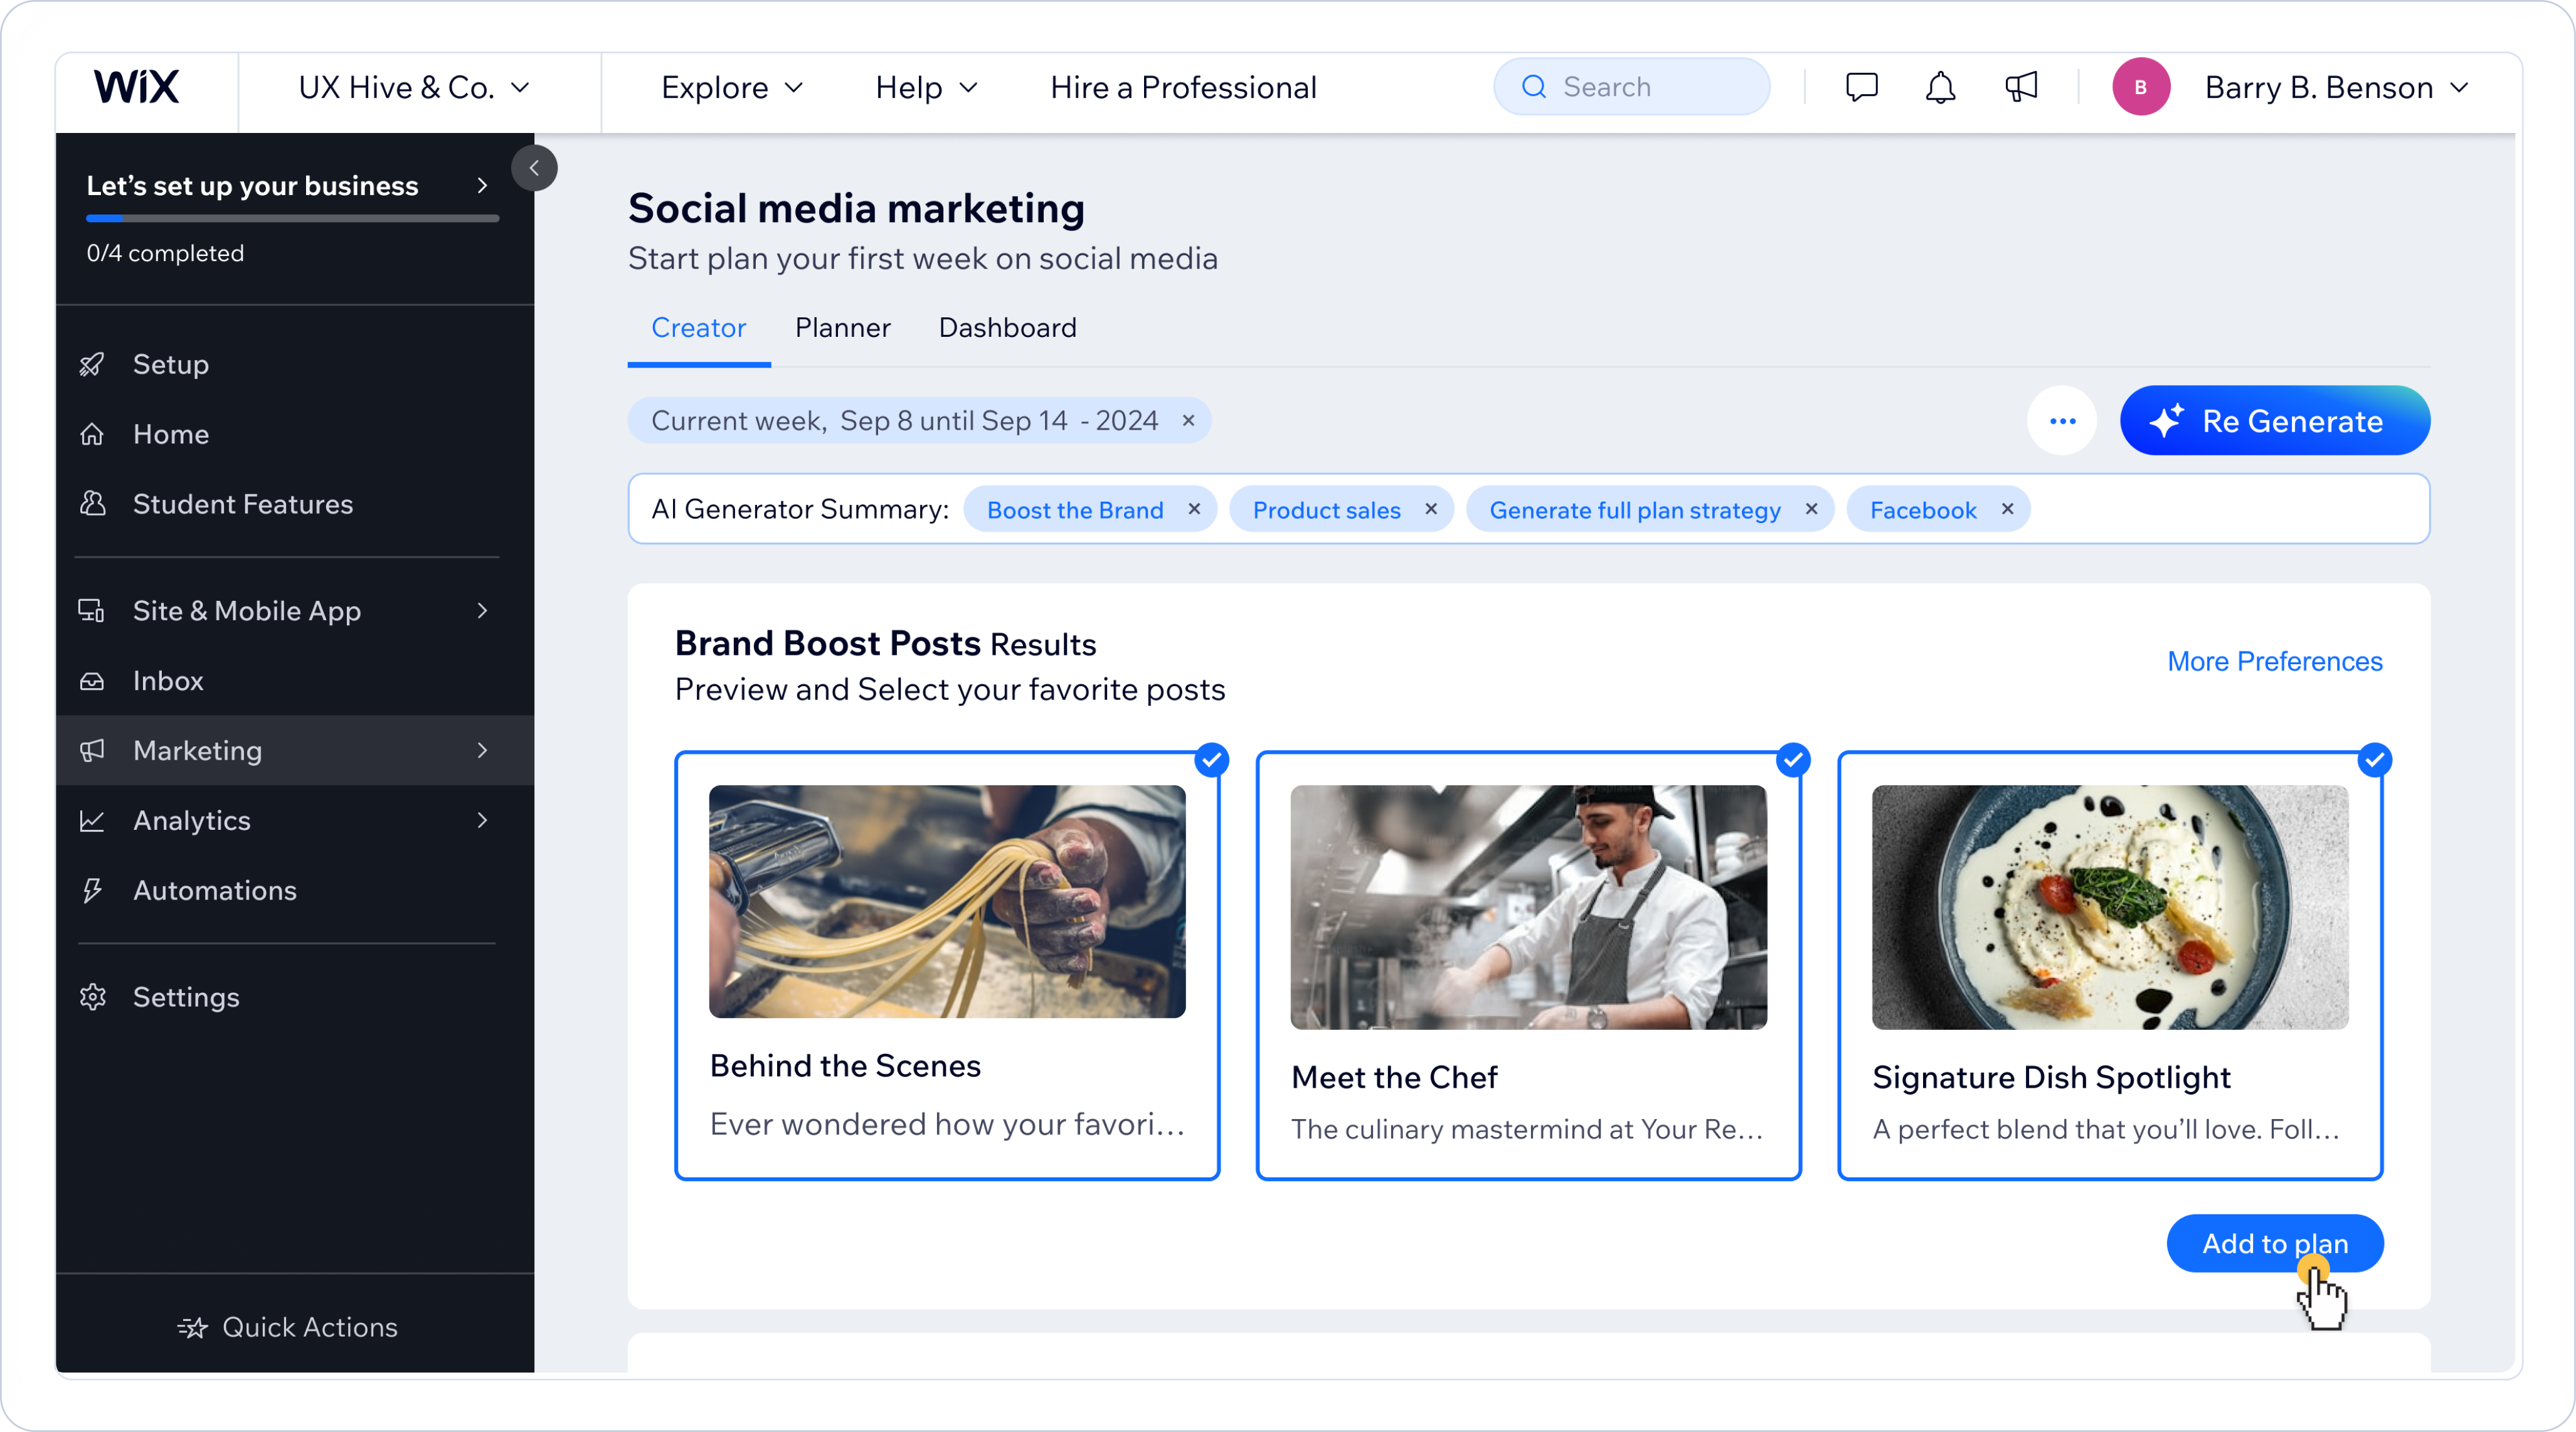Switch to the Planner tab
2576x1432 pixels.
(842, 328)
